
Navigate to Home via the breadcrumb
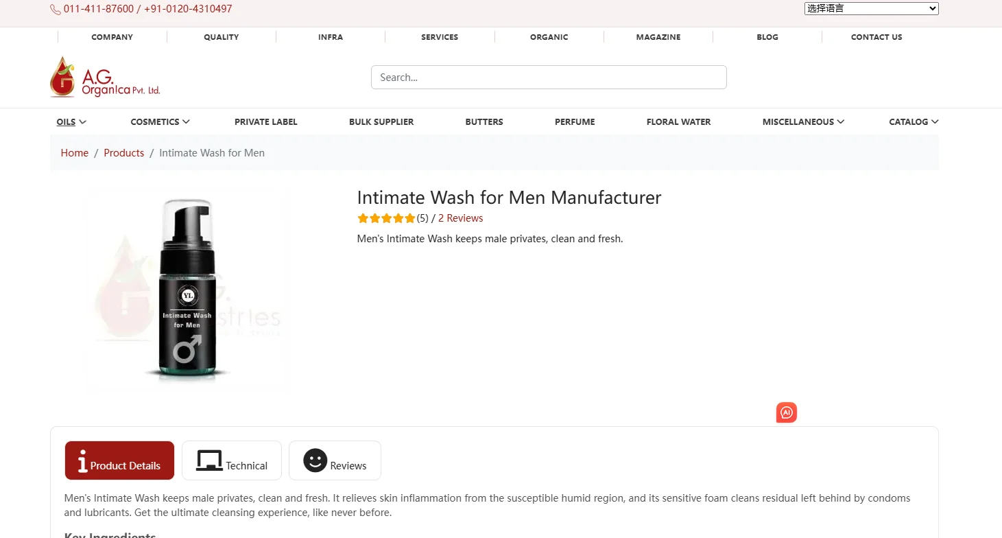[x=74, y=152]
